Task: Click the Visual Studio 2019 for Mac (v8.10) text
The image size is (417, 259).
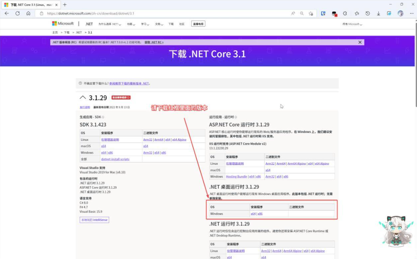Action: click(102, 172)
